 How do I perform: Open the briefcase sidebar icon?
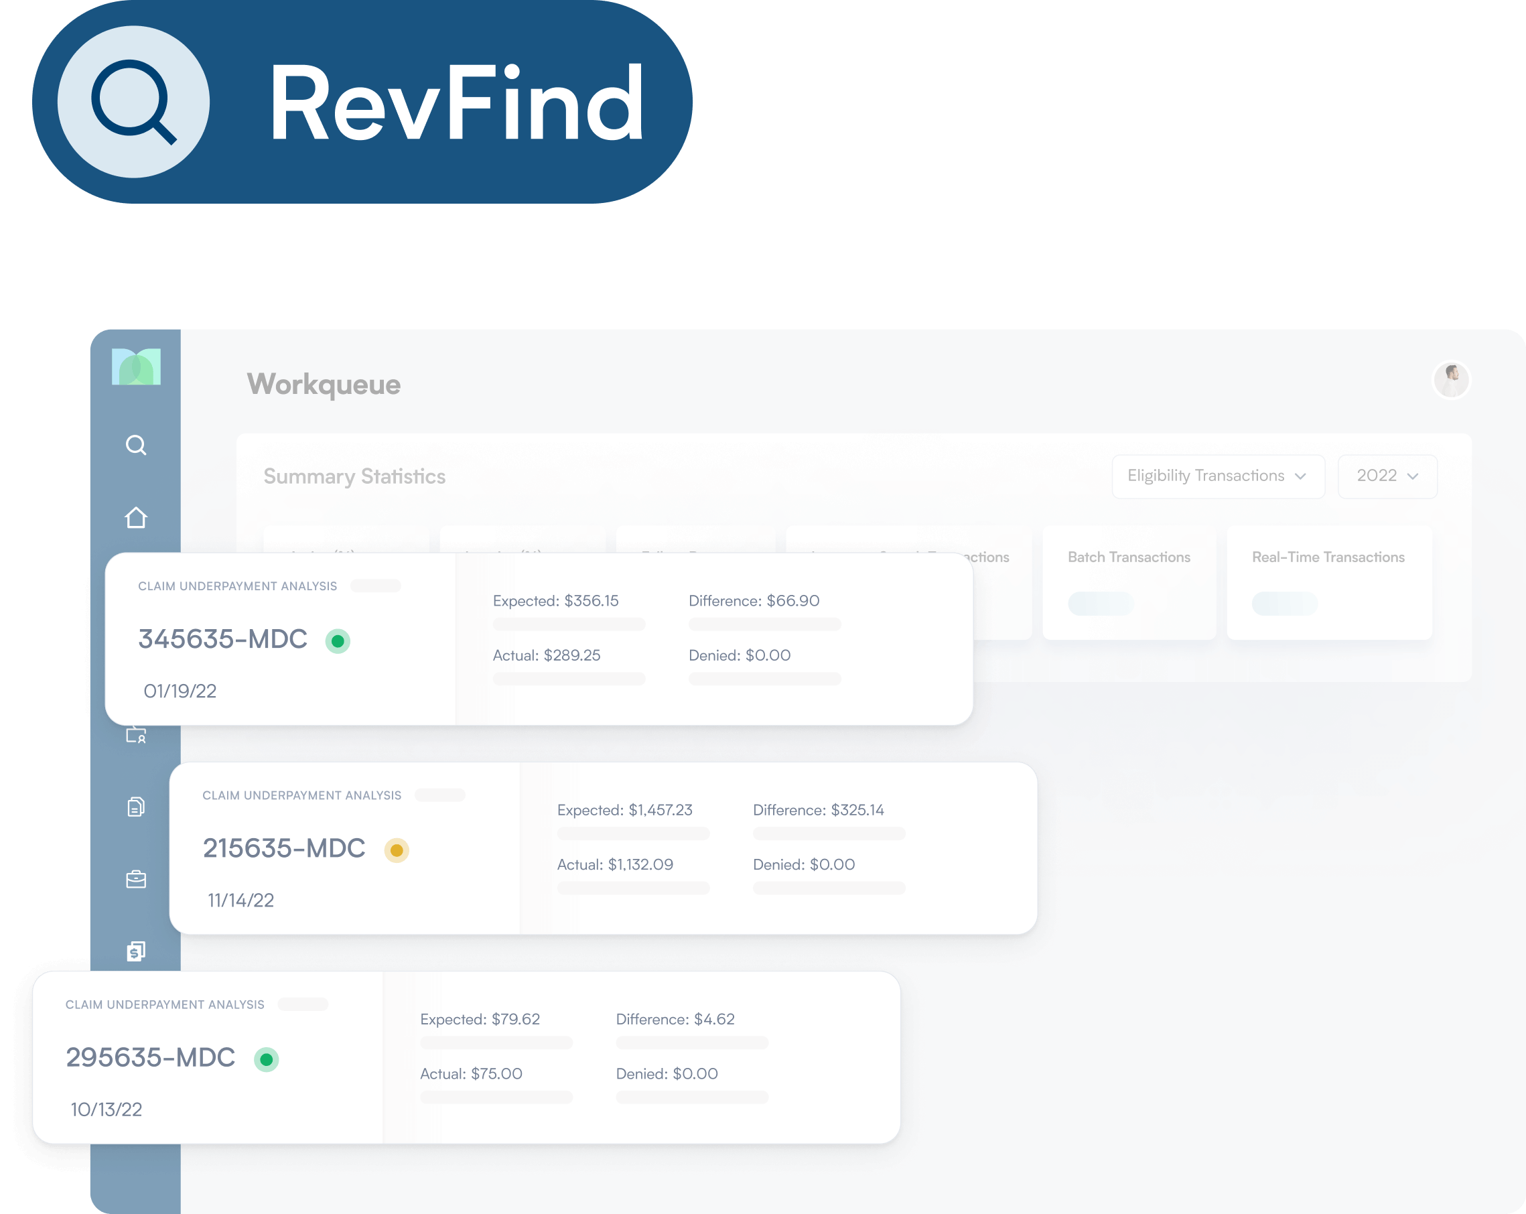(136, 878)
